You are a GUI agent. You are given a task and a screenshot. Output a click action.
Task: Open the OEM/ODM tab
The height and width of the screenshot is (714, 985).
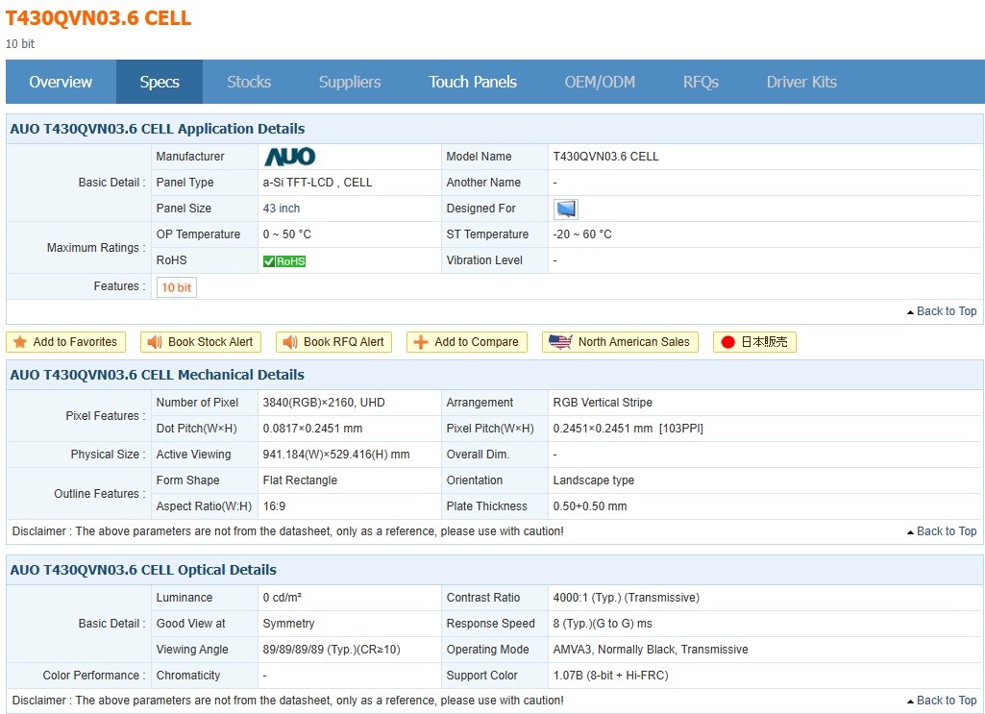tap(600, 82)
